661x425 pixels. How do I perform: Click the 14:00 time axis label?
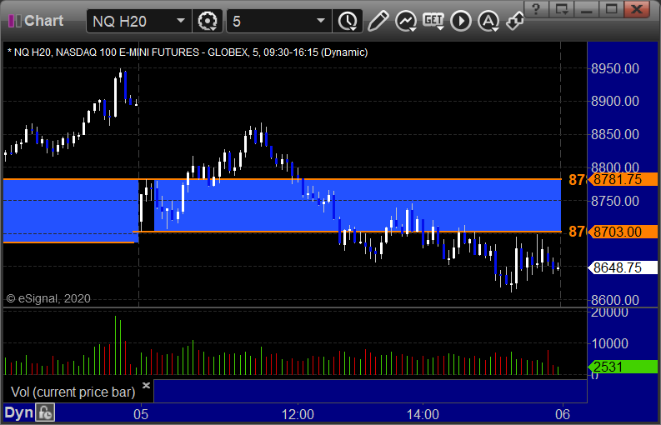pyautogui.click(x=423, y=414)
